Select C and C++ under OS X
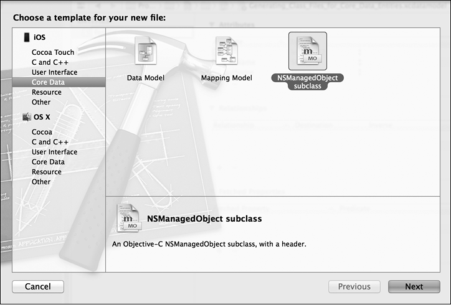The image size is (451, 305). [x=51, y=142]
